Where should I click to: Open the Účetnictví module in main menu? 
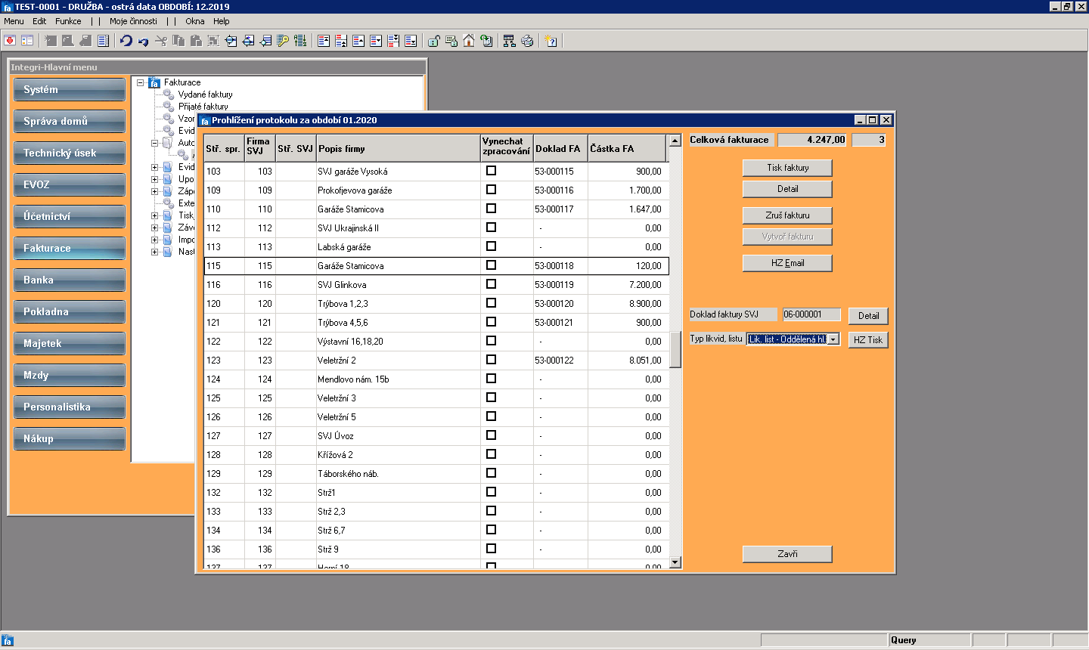coord(70,216)
